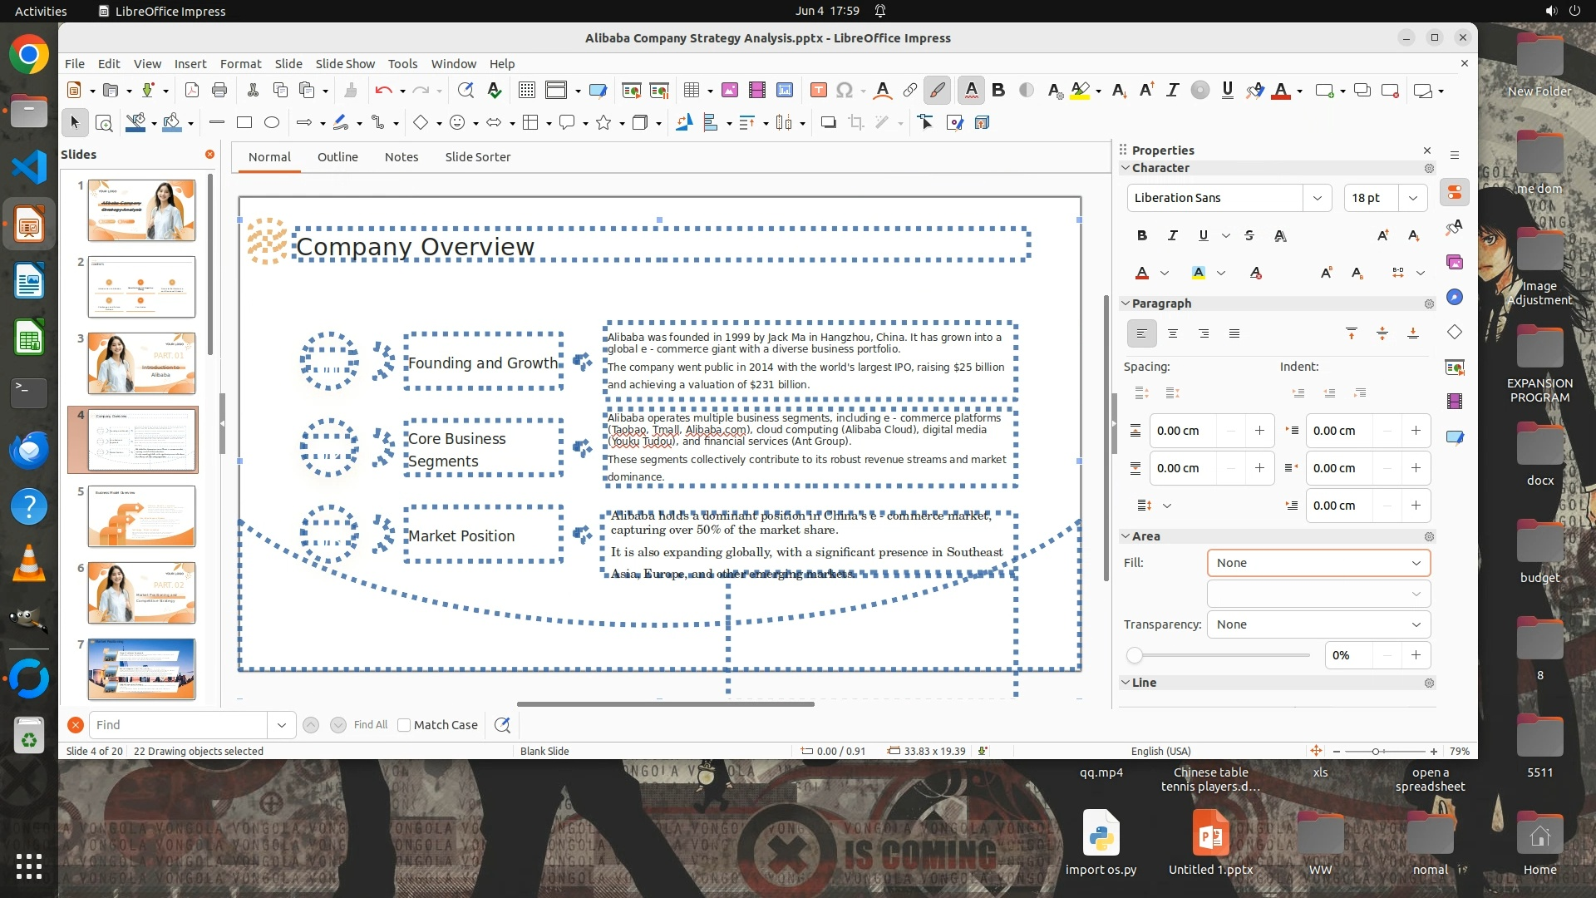Click the Insert Text Box icon
The width and height of the screenshot is (1596, 898).
pyautogui.click(x=818, y=91)
